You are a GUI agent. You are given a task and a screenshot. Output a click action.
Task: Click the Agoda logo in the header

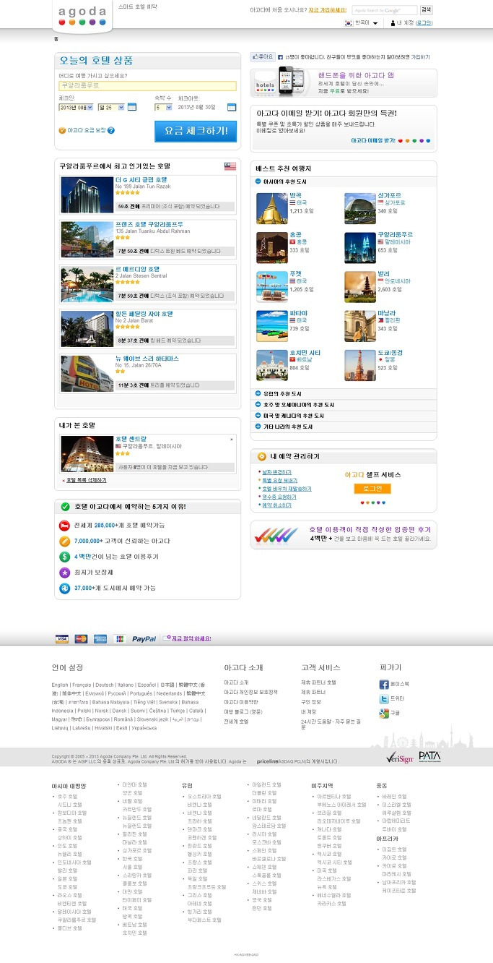click(82, 15)
